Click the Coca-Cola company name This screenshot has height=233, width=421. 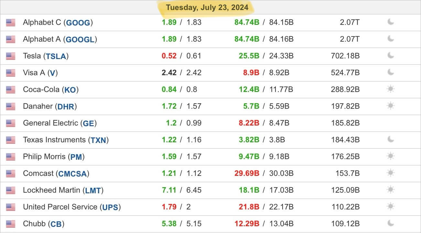[x=41, y=89]
